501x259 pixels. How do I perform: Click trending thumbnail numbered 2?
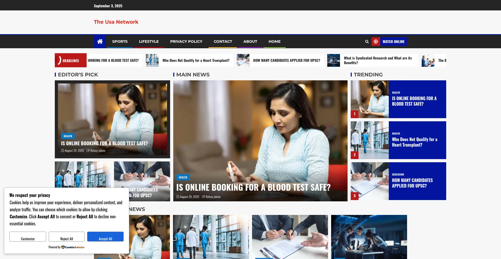[x=370, y=140]
